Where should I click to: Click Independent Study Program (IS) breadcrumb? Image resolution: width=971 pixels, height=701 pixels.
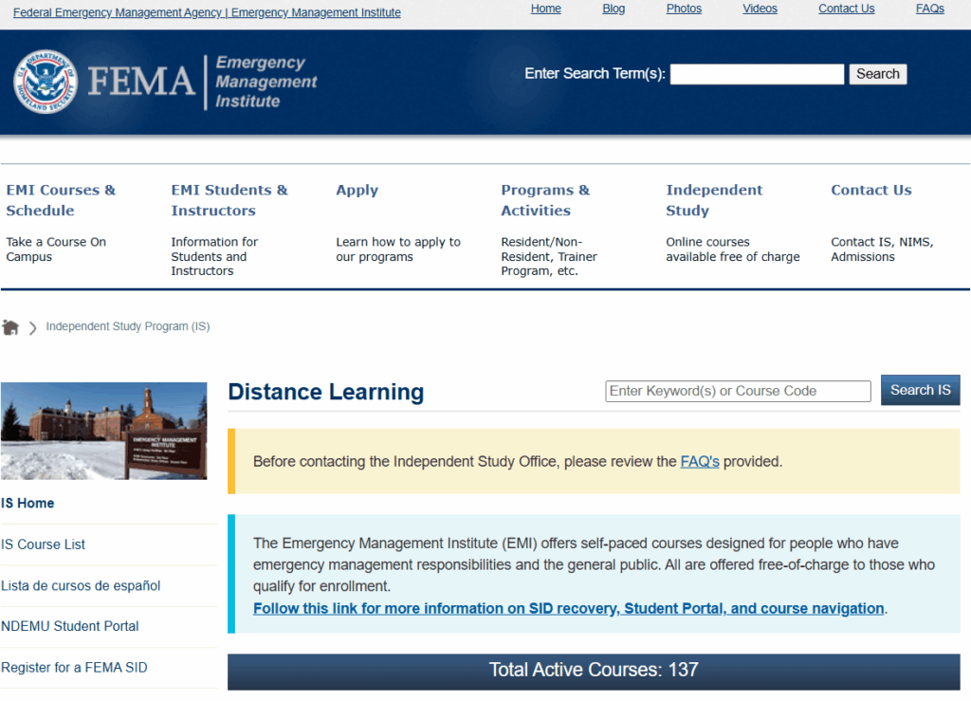pos(128,326)
